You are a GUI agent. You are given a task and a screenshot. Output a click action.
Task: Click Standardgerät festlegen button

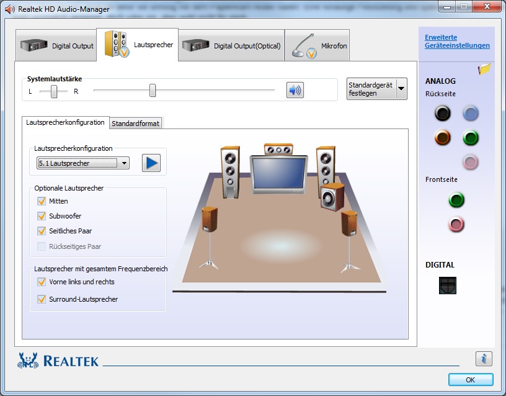coord(371,89)
